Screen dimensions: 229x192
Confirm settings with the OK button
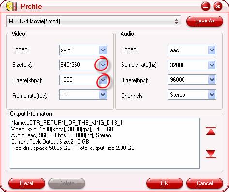click(165, 183)
